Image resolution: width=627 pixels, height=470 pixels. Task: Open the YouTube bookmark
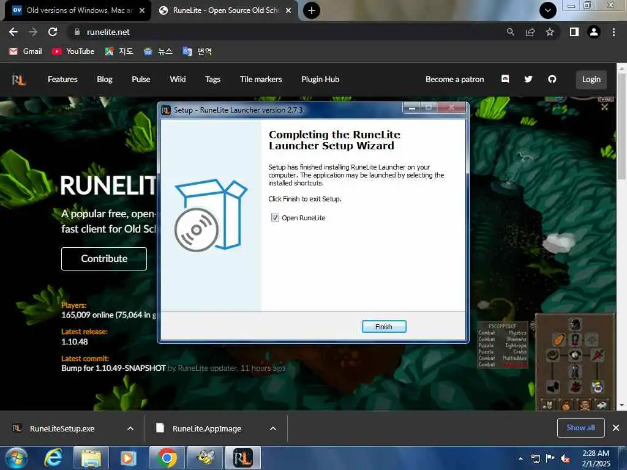coord(73,51)
